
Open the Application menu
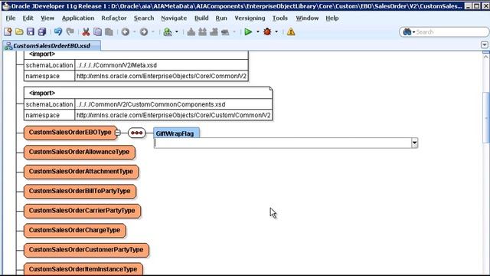click(78, 18)
